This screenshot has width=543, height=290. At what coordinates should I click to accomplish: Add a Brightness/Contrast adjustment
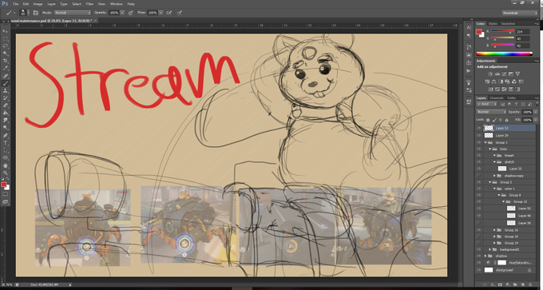490,73
